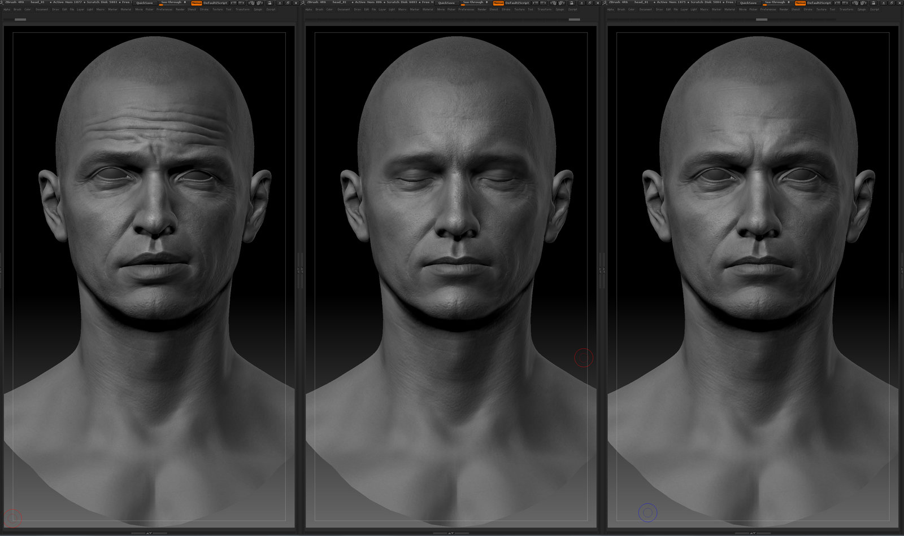
Task: Click DefaultZScript in the middle window
Action: pos(517,3)
